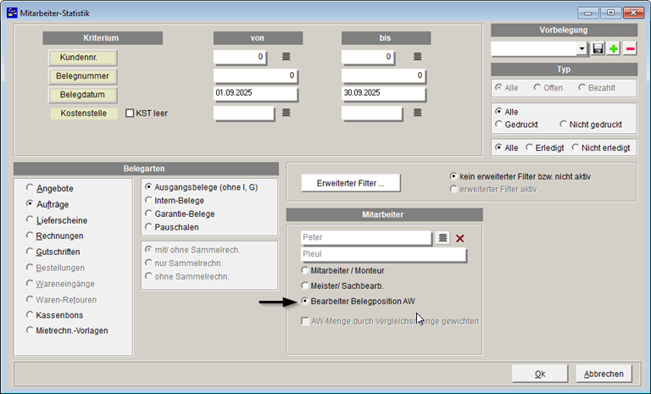Focus the Kundennr. von input field
The image size is (651, 394).
[x=240, y=57]
